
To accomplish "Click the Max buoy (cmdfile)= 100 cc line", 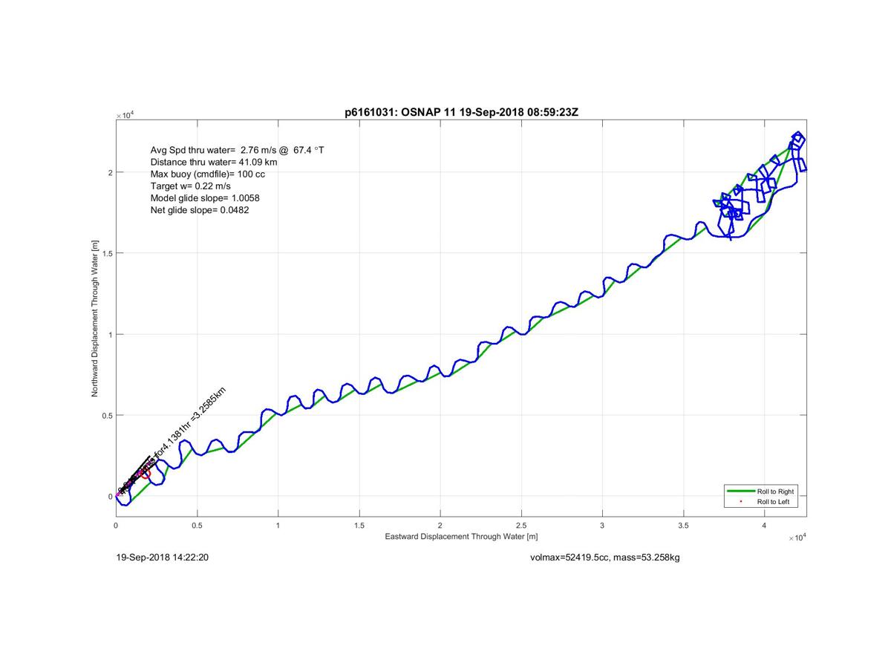I will click(x=207, y=174).
